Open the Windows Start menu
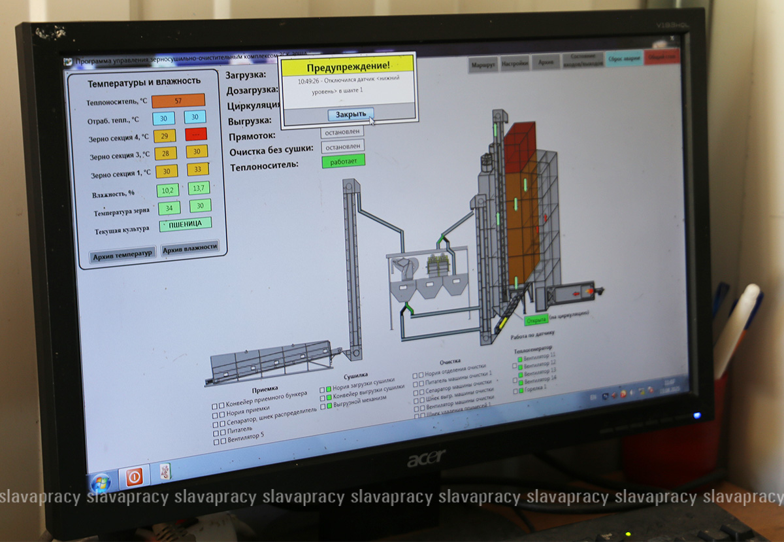 (100, 483)
